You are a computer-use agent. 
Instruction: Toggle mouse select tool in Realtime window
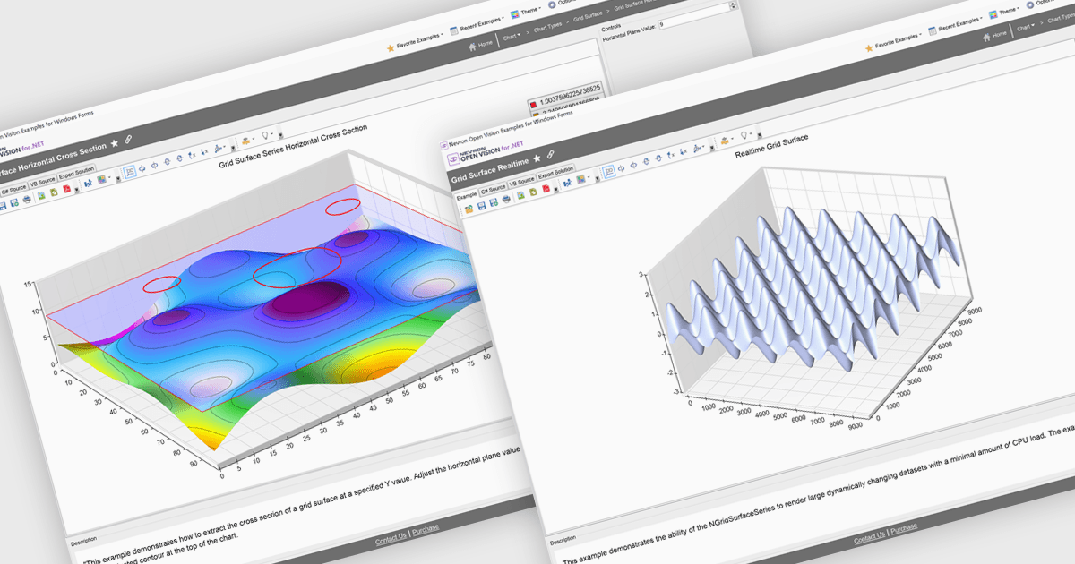609,171
